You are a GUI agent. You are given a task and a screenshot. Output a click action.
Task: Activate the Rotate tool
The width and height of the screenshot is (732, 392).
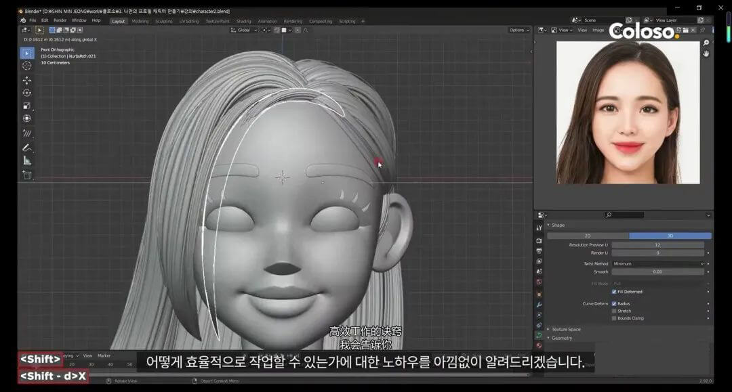click(x=26, y=93)
